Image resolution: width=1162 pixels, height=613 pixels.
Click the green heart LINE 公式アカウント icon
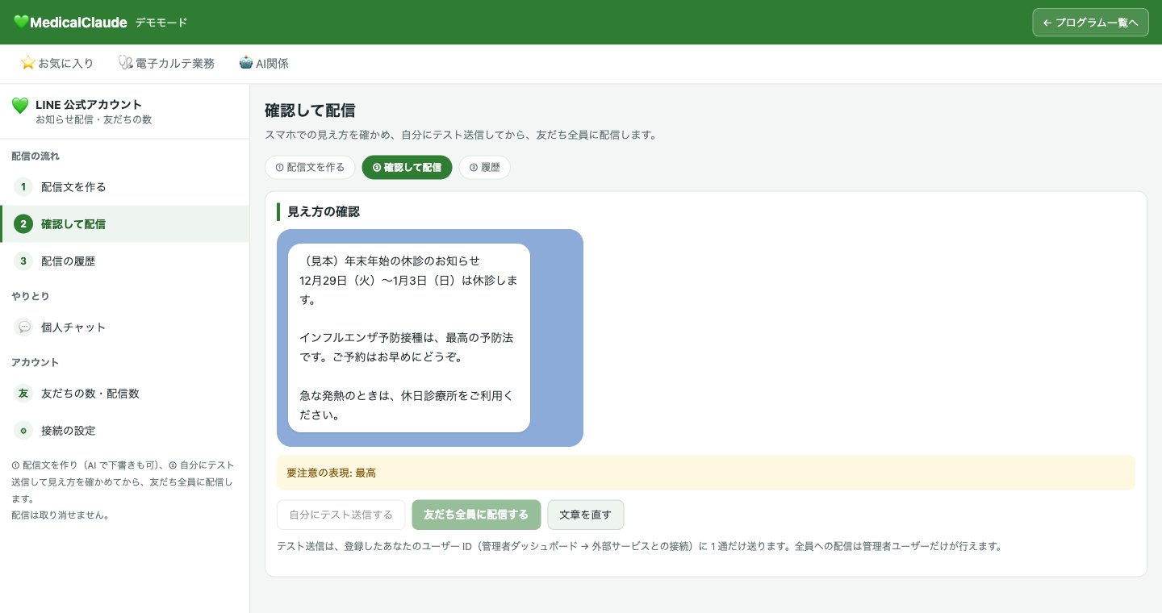tap(20, 106)
